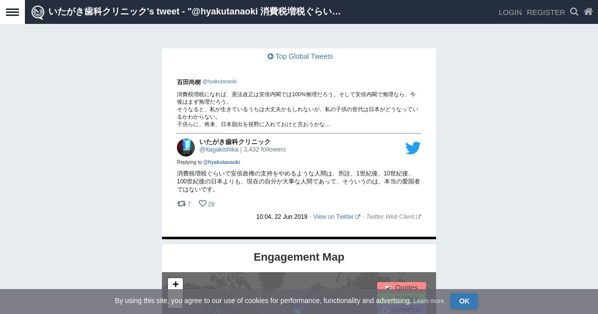Zoom in on the engagement map
Image resolution: width=598 pixels, height=314 pixels.
click(x=175, y=284)
